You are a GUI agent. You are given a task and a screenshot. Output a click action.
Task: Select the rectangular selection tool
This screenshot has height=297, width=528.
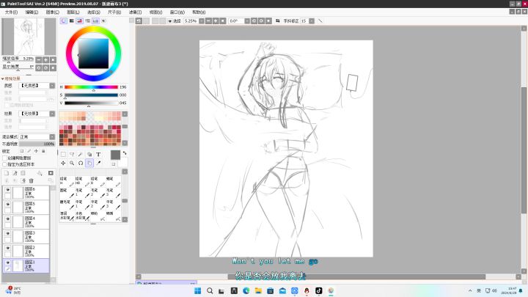pyautogui.click(x=63, y=154)
